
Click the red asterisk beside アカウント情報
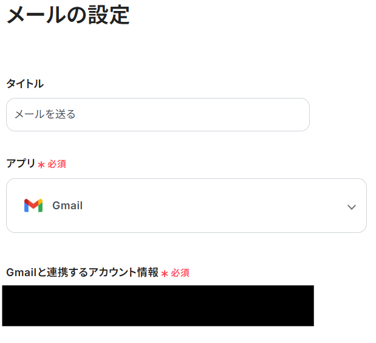tap(165, 274)
